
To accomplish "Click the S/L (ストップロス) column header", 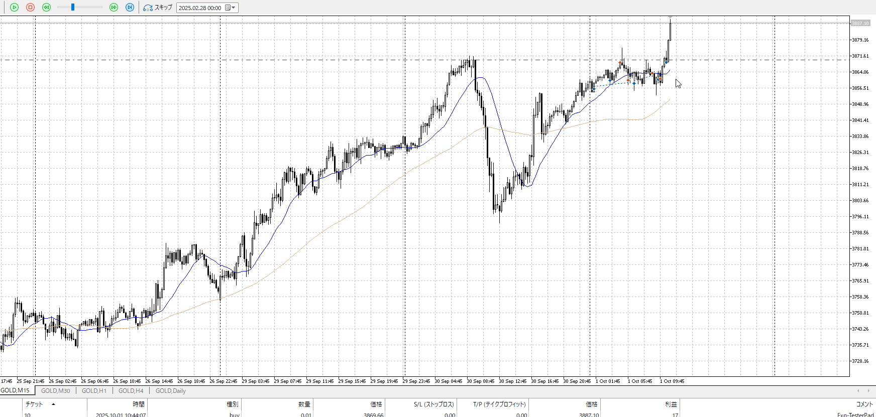I will tap(434, 404).
